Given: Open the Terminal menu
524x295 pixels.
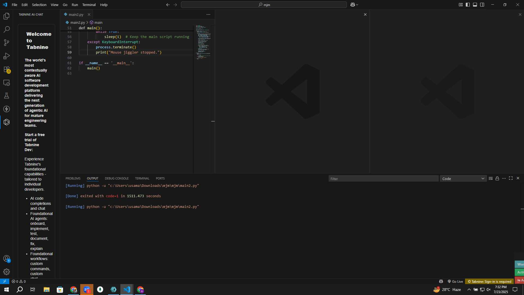Looking at the screenshot, I should point(89,5).
